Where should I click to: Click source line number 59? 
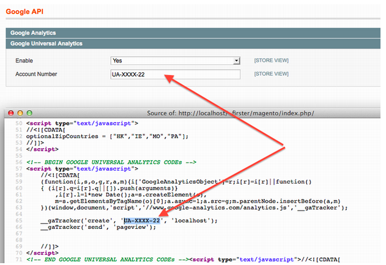(x=19, y=182)
